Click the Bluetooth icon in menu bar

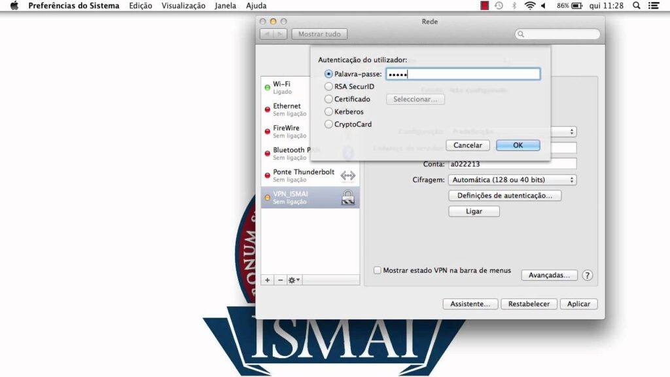coord(514,5)
